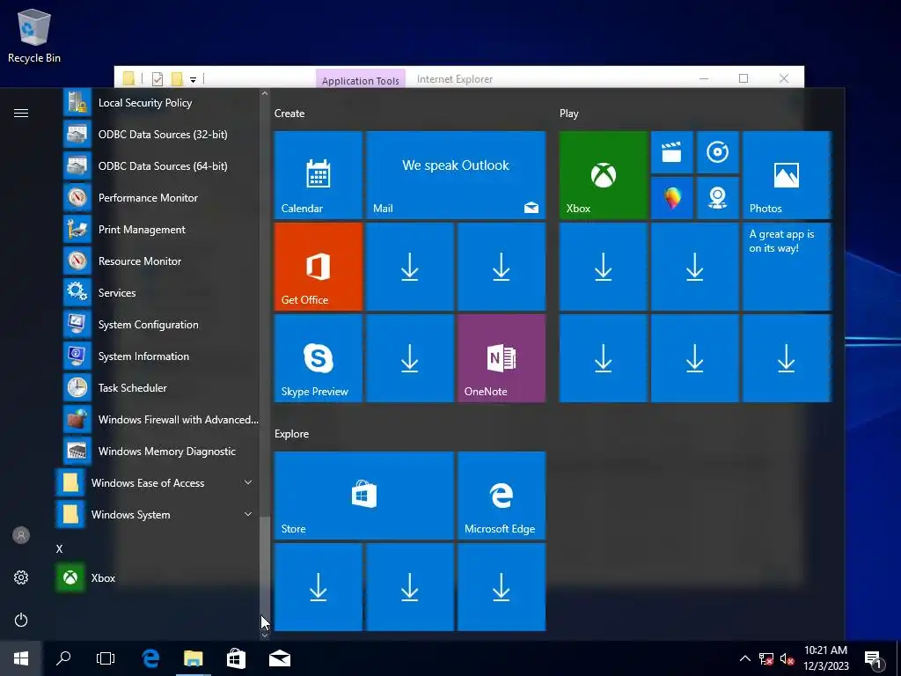Open the Microsoft Edge tile
Image resolution: width=901 pixels, height=676 pixels.
pyautogui.click(x=501, y=496)
